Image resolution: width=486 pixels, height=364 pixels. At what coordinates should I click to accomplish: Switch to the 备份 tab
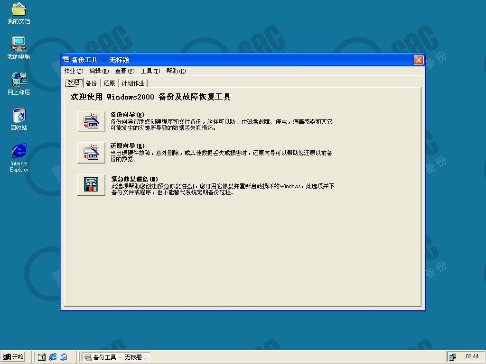coord(92,83)
